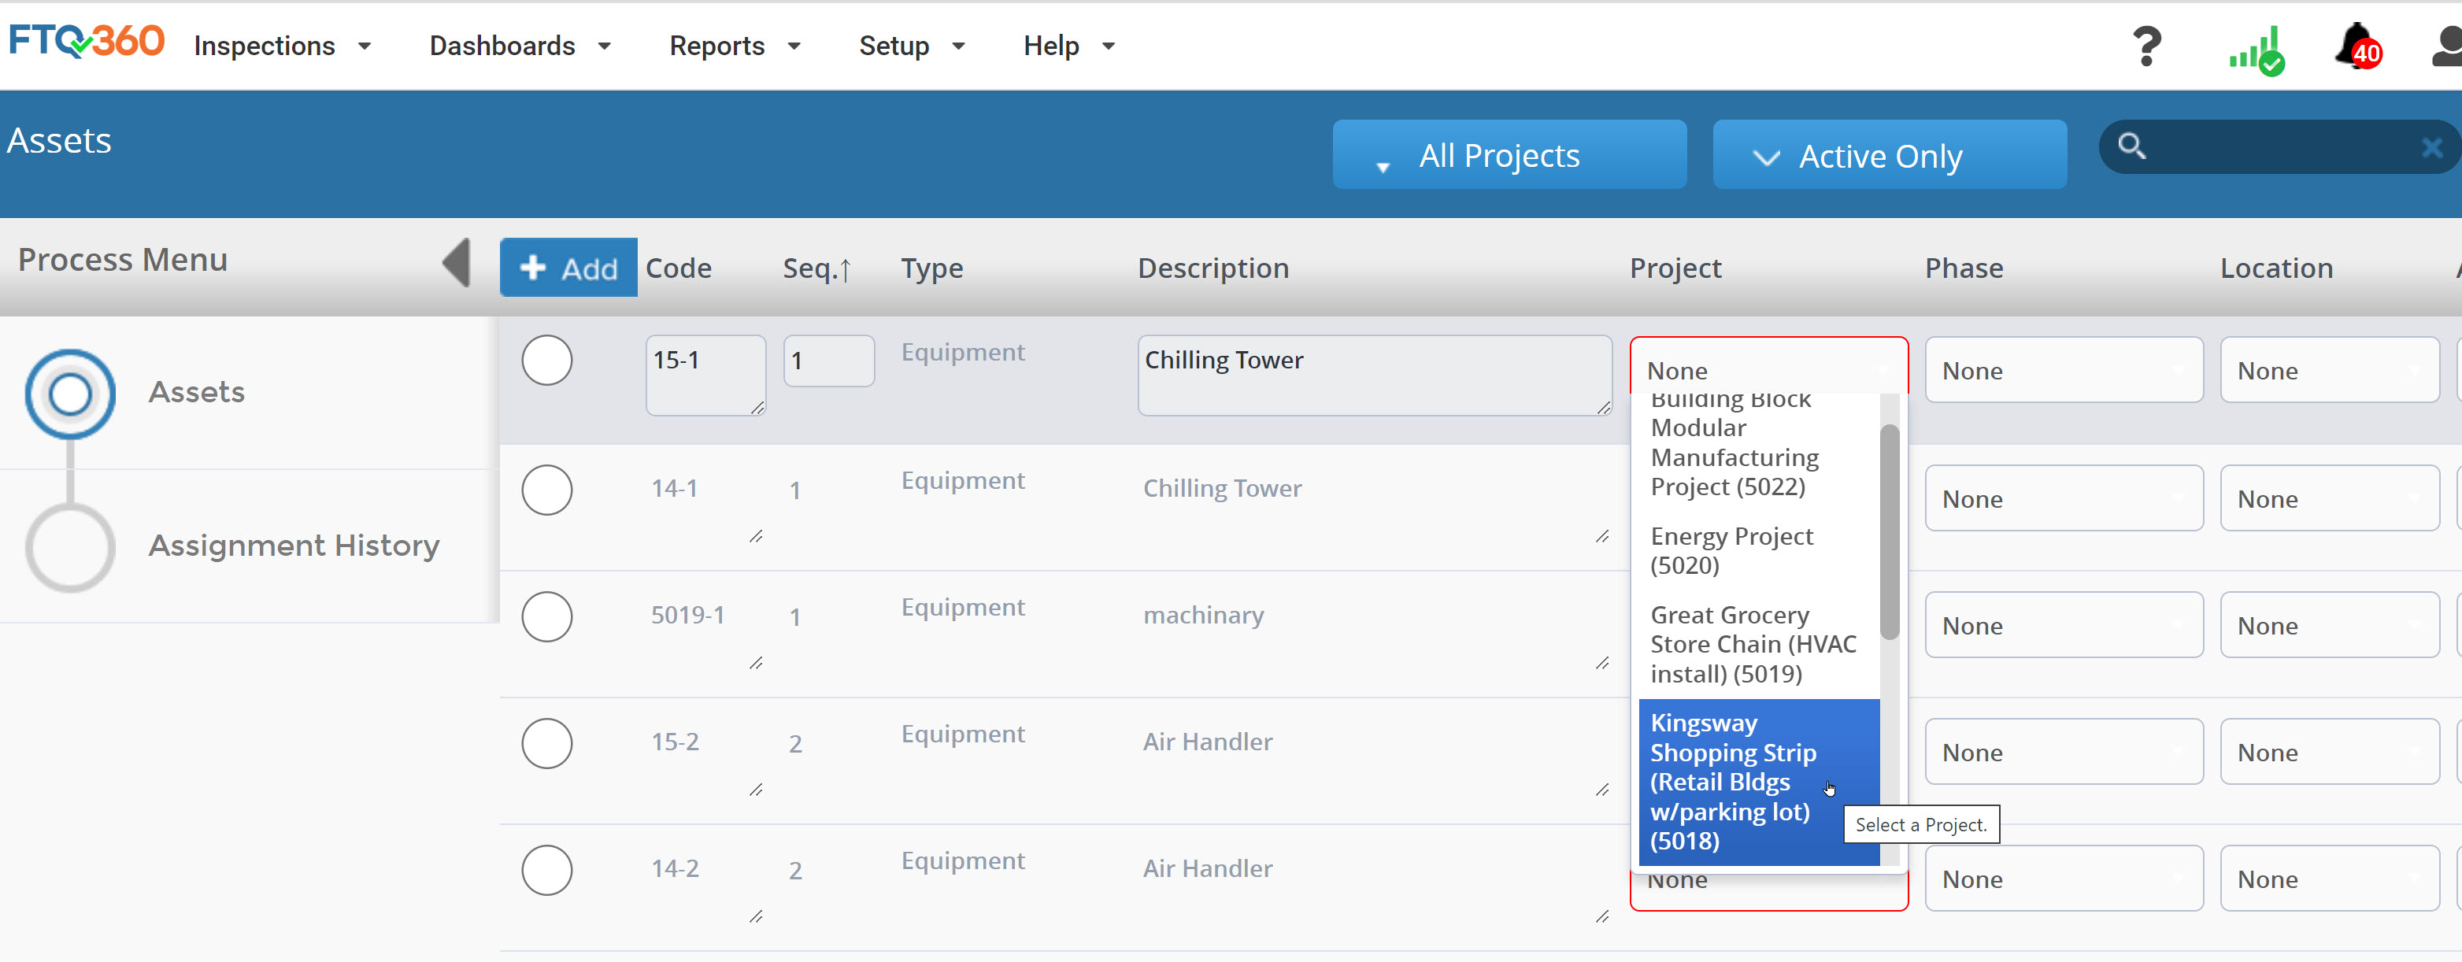Select the radio button for asset 5019-1
Image resolution: width=2462 pixels, height=962 pixels.
point(546,616)
